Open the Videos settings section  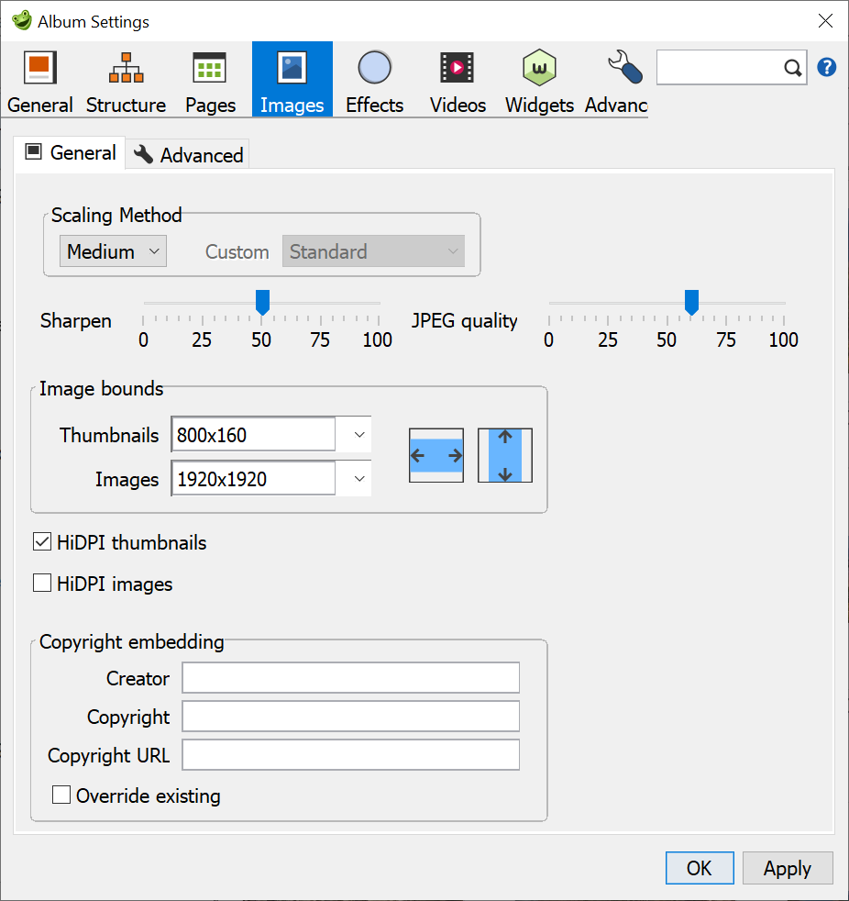click(457, 78)
